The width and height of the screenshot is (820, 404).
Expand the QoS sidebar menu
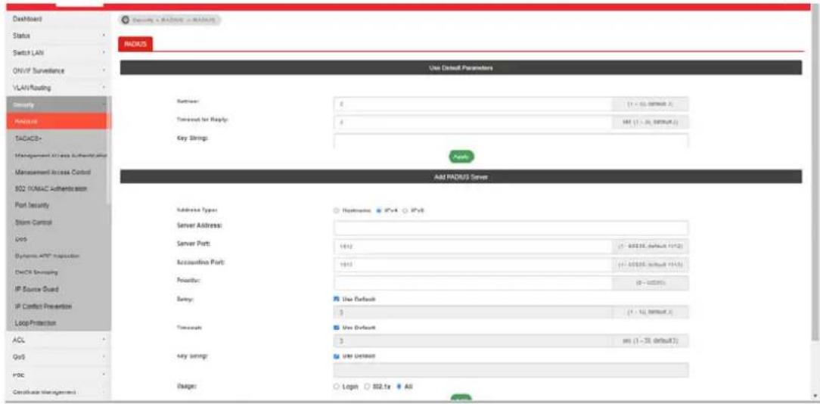coord(58,357)
